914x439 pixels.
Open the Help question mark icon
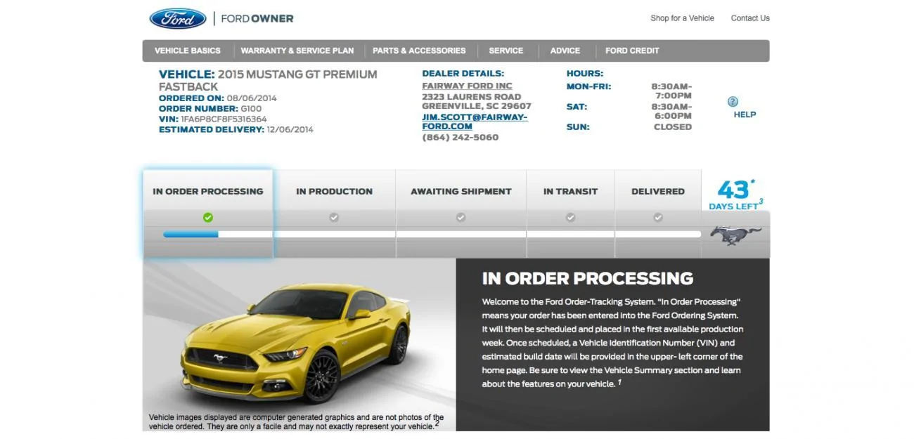(x=733, y=102)
